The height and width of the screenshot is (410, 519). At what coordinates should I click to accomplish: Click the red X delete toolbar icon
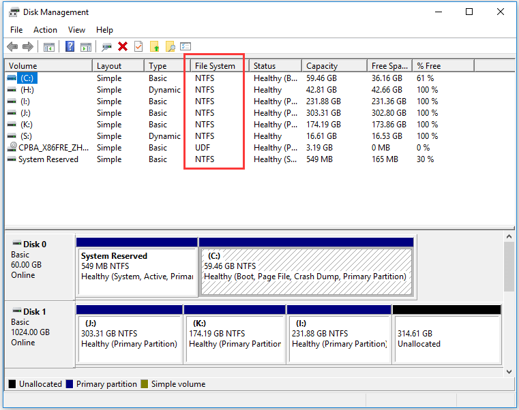pos(123,46)
